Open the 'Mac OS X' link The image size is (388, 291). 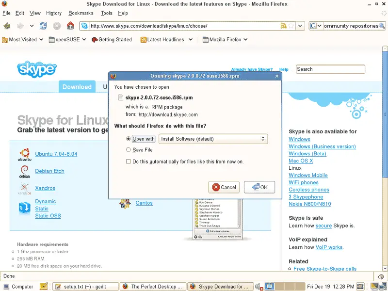301,161
